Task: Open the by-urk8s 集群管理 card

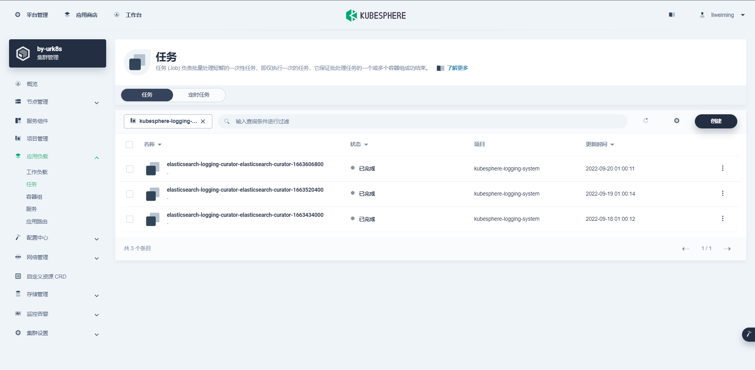Action: (57, 53)
